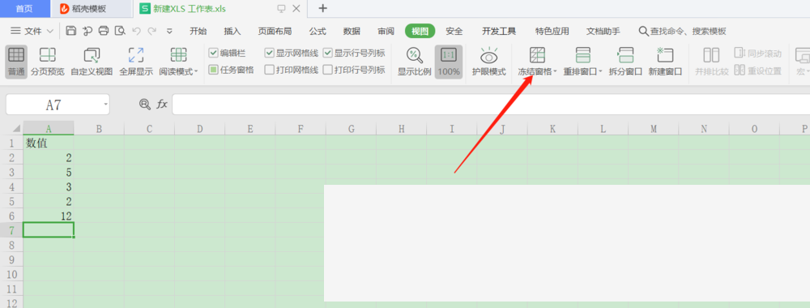Enable Print Gridlines (打印网格线) checkbox
This screenshot has height=308, width=810.
click(269, 70)
